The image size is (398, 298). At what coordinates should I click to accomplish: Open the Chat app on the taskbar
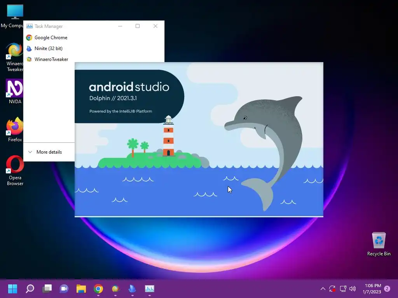[64, 289]
